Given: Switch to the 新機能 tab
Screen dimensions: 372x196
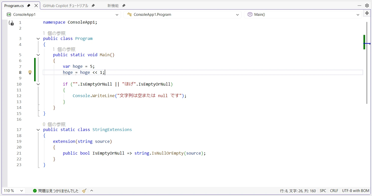Looking at the screenshot, I should [x=113, y=6].
